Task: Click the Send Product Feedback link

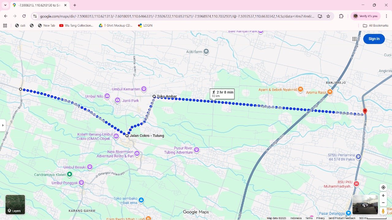Action: point(342,218)
